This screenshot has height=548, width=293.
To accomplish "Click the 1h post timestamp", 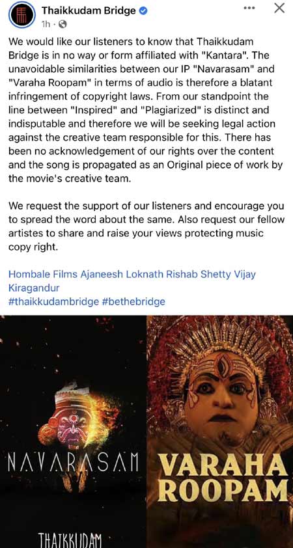I will pyautogui.click(x=46, y=24).
